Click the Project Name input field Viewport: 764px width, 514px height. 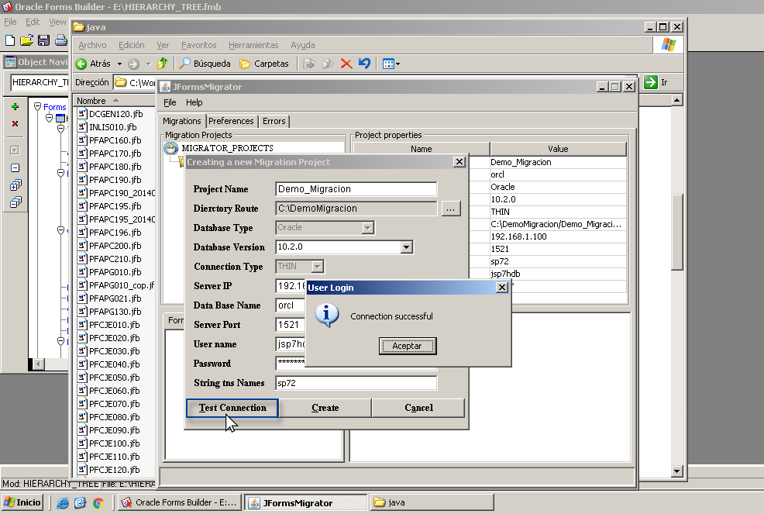(356, 189)
